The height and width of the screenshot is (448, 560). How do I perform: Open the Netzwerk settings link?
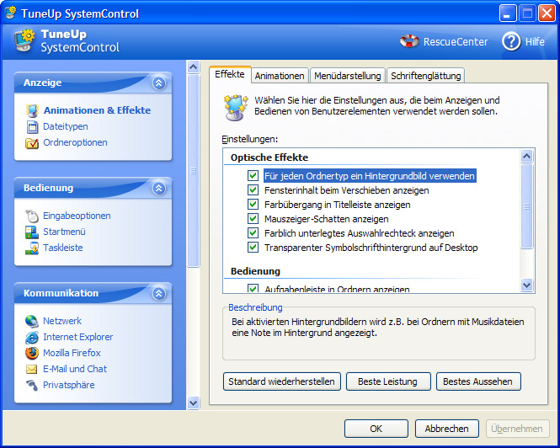pos(62,321)
